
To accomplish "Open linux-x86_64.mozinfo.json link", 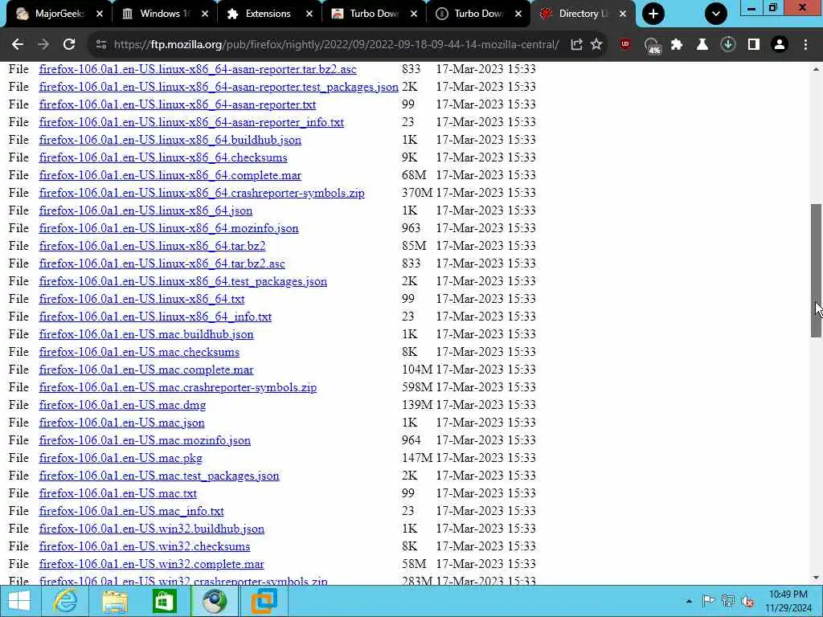I will (x=169, y=228).
